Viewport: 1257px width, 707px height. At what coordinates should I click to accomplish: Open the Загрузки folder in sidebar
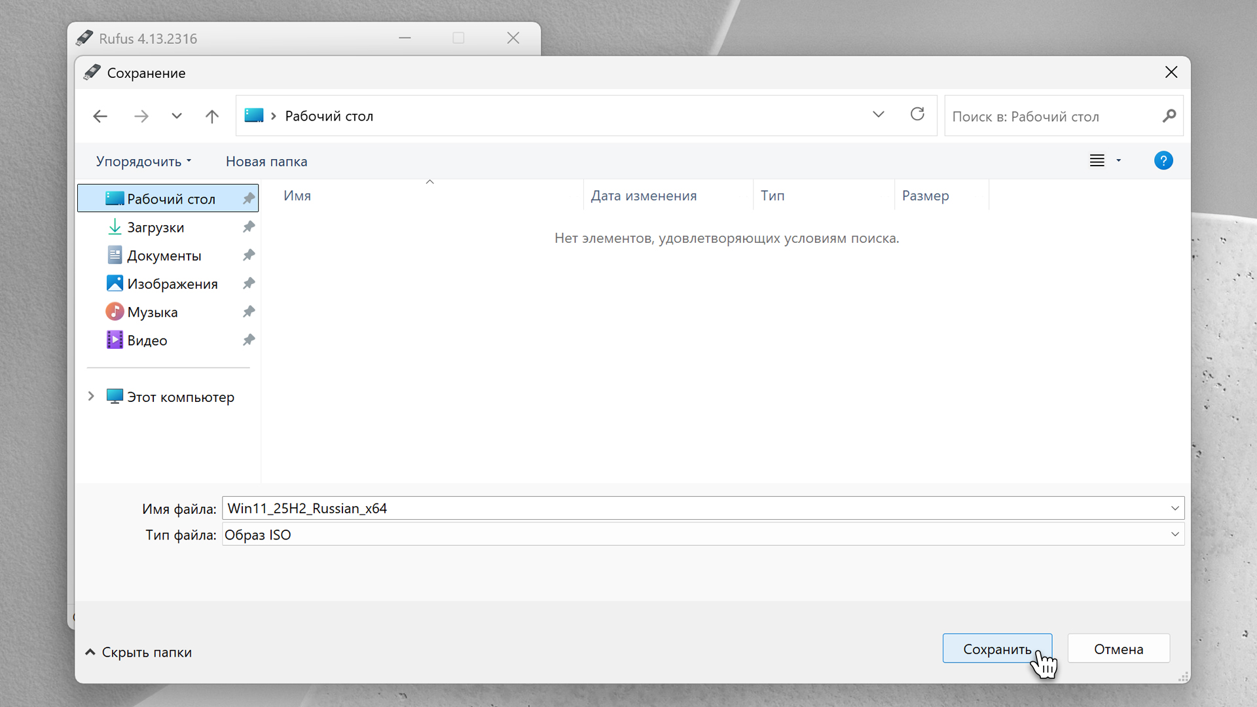(155, 227)
